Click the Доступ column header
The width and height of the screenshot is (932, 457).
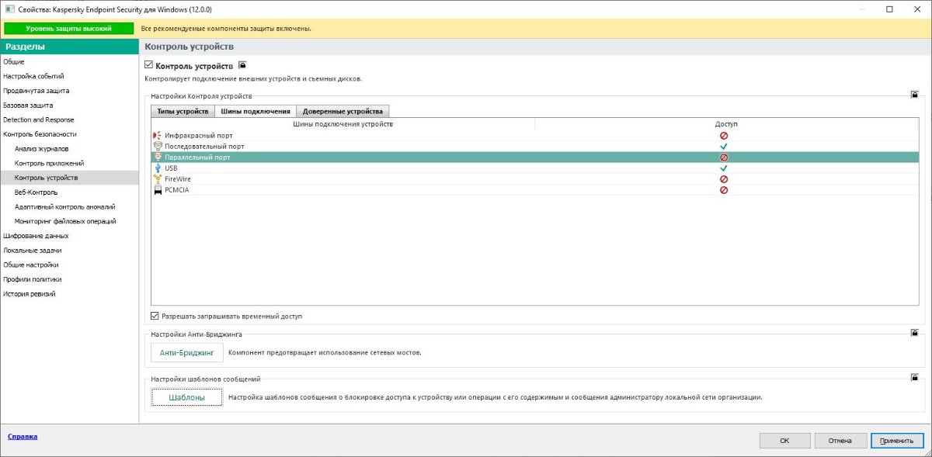[x=726, y=124]
